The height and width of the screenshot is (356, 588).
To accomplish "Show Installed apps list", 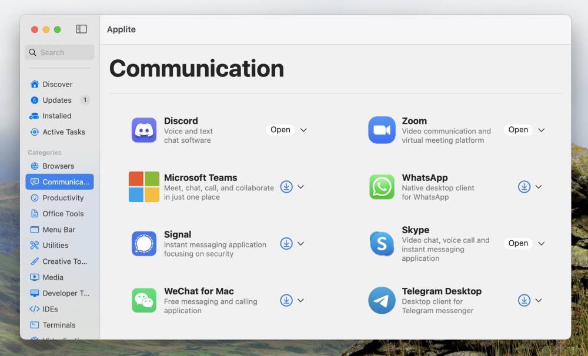I will pyautogui.click(x=59, y=116).
